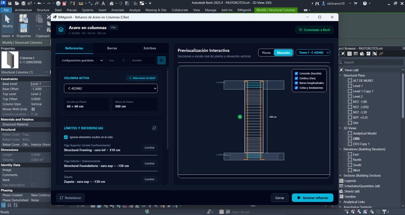
Task: Open the Architecture ribbon tab
Action: [x=23, y=10]
